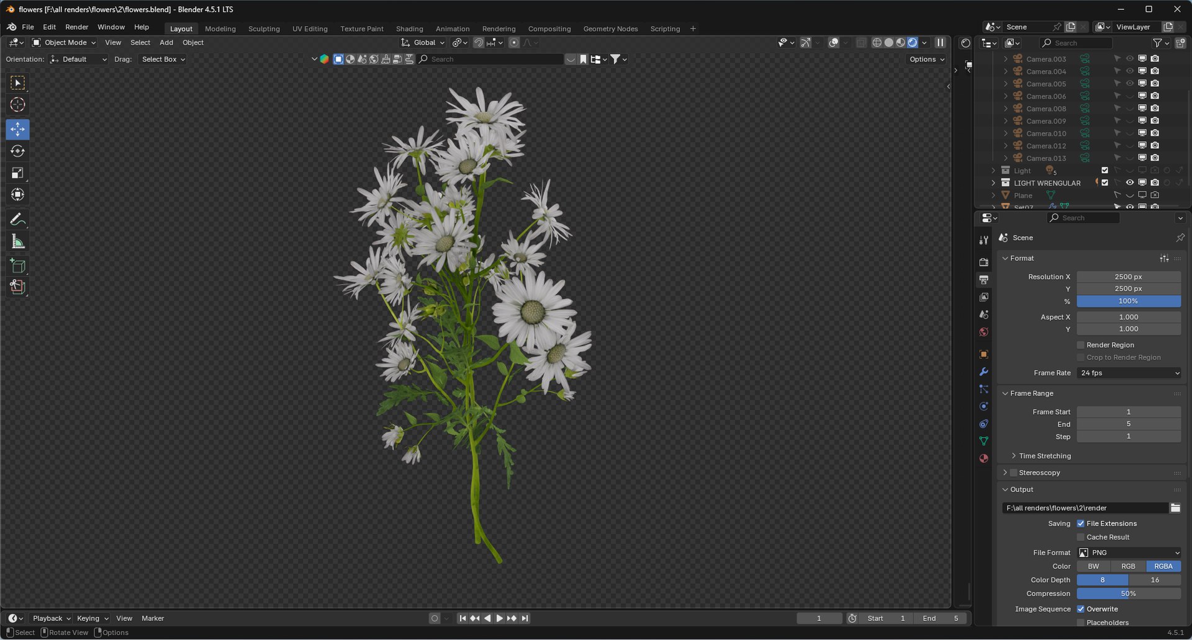The width and height of the screenshot is (1192, 640).
Task: Open the Options popover in viewport
Action: pyautogui.click(x=927, y=60)
